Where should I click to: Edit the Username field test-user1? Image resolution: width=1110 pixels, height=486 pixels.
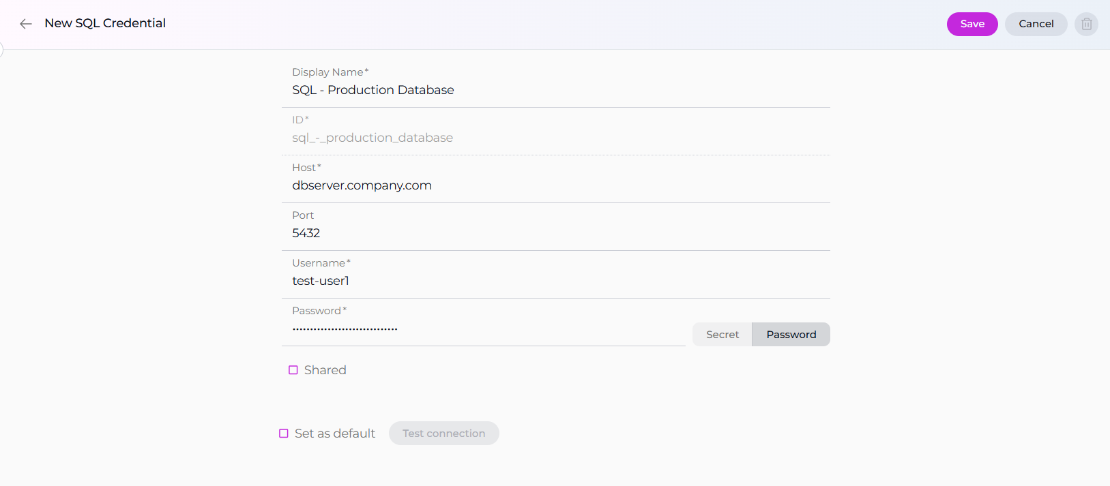[555, 281]
